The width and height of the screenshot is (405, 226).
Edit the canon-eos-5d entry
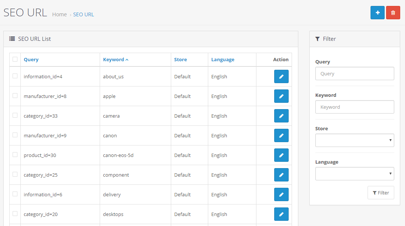pos(281,155)
